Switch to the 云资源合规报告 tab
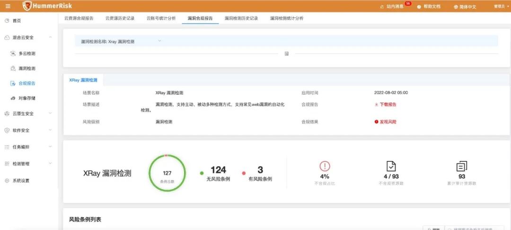Screen dimensions: 511x230 (79, 18)
